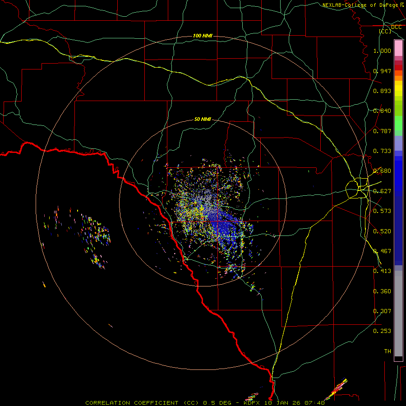Click the 0.893 scale value
Image resolution: width=406 pixels, height=406 pixels.
(x=382, y=91)
